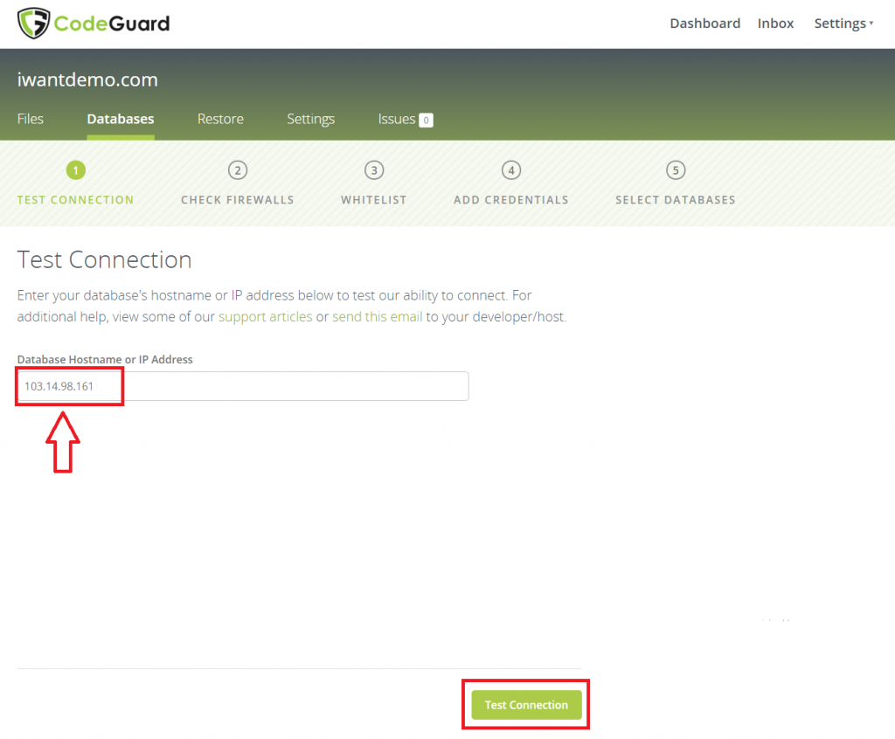Viewport: 895px width, 739px height.
Task: Click the Check Firewalls step label
Action: coord(238,200)
